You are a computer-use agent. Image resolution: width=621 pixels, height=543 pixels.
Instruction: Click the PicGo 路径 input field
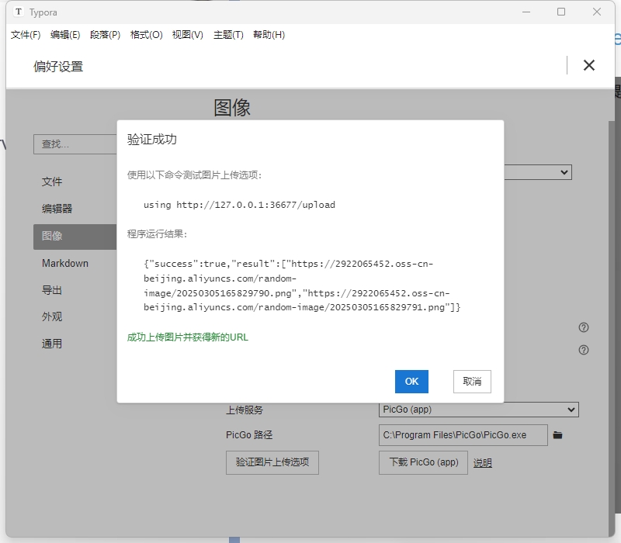coord(463,435)
